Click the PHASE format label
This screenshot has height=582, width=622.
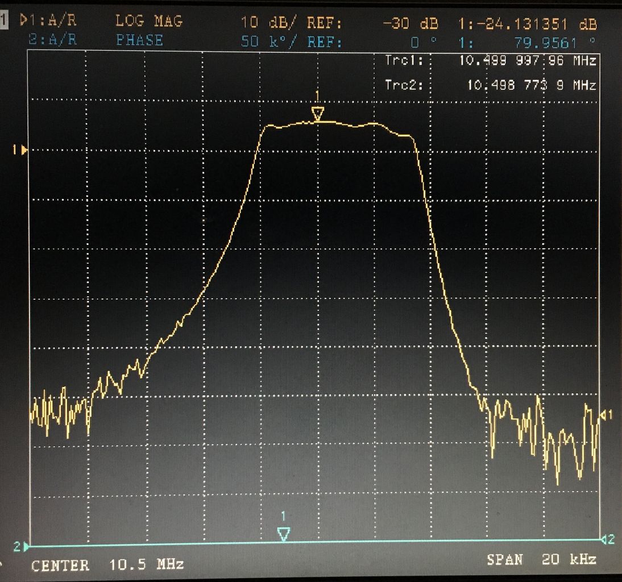[x=139, y=40]
